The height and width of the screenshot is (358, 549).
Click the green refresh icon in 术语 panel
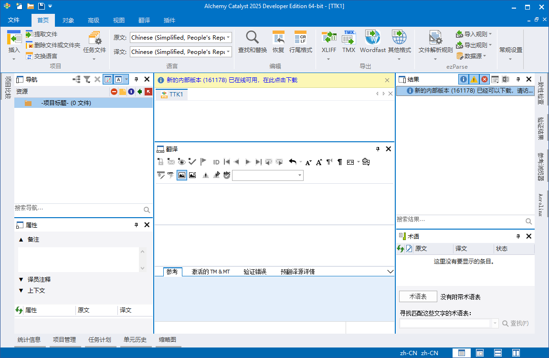(401, 249)
